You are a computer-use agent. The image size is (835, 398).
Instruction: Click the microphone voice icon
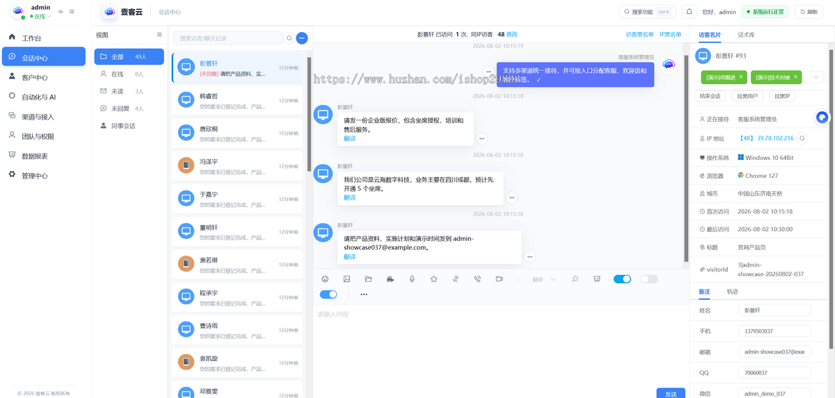[x=412, y=279]
